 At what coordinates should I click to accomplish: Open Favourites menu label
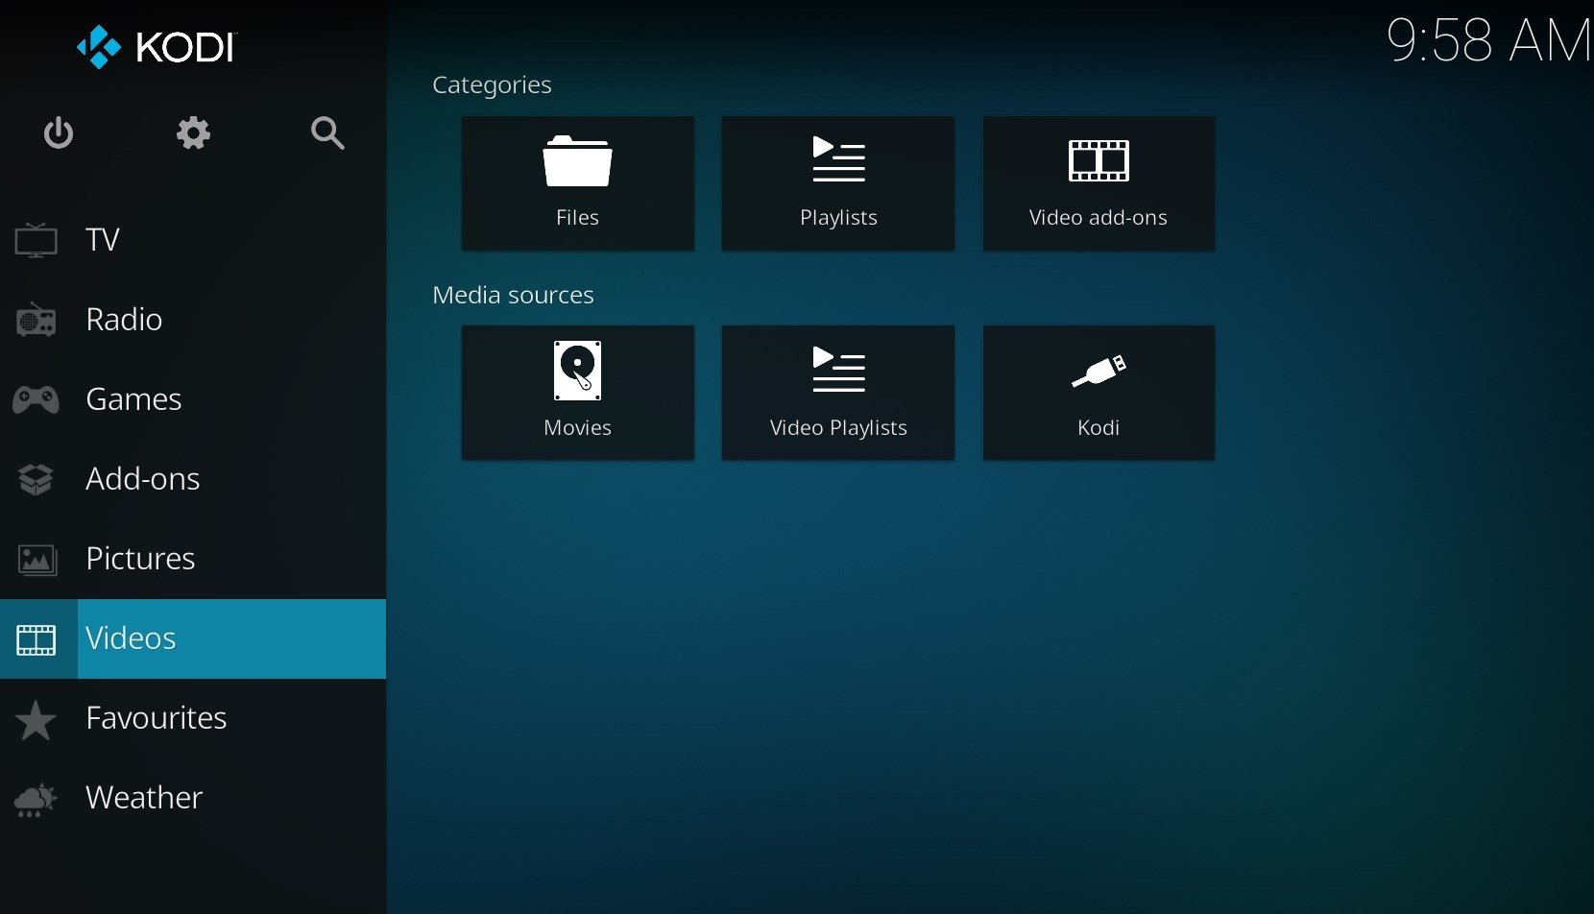[157, 718]
